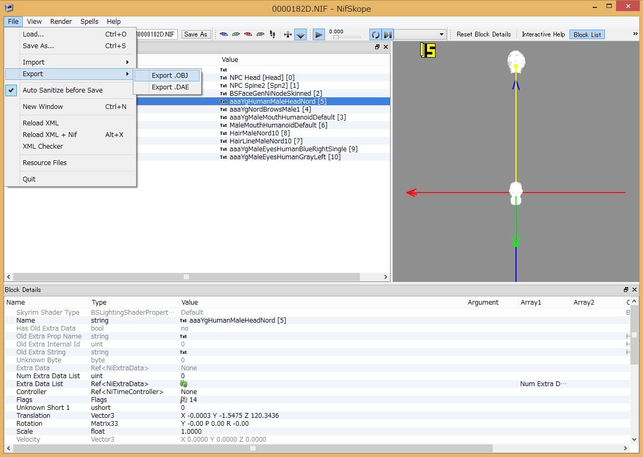Image resolution: width=643 pixels, height=457 pixels.
Task: Click the Argument column header
Action: 492,303
